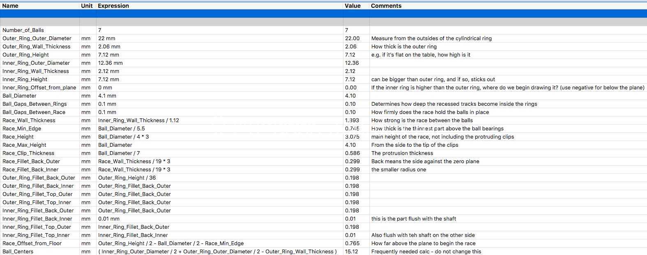This screenshot has width=647, height=255.
Task: Select the Ball_Centers parameter name
Action: click(18, 251)
